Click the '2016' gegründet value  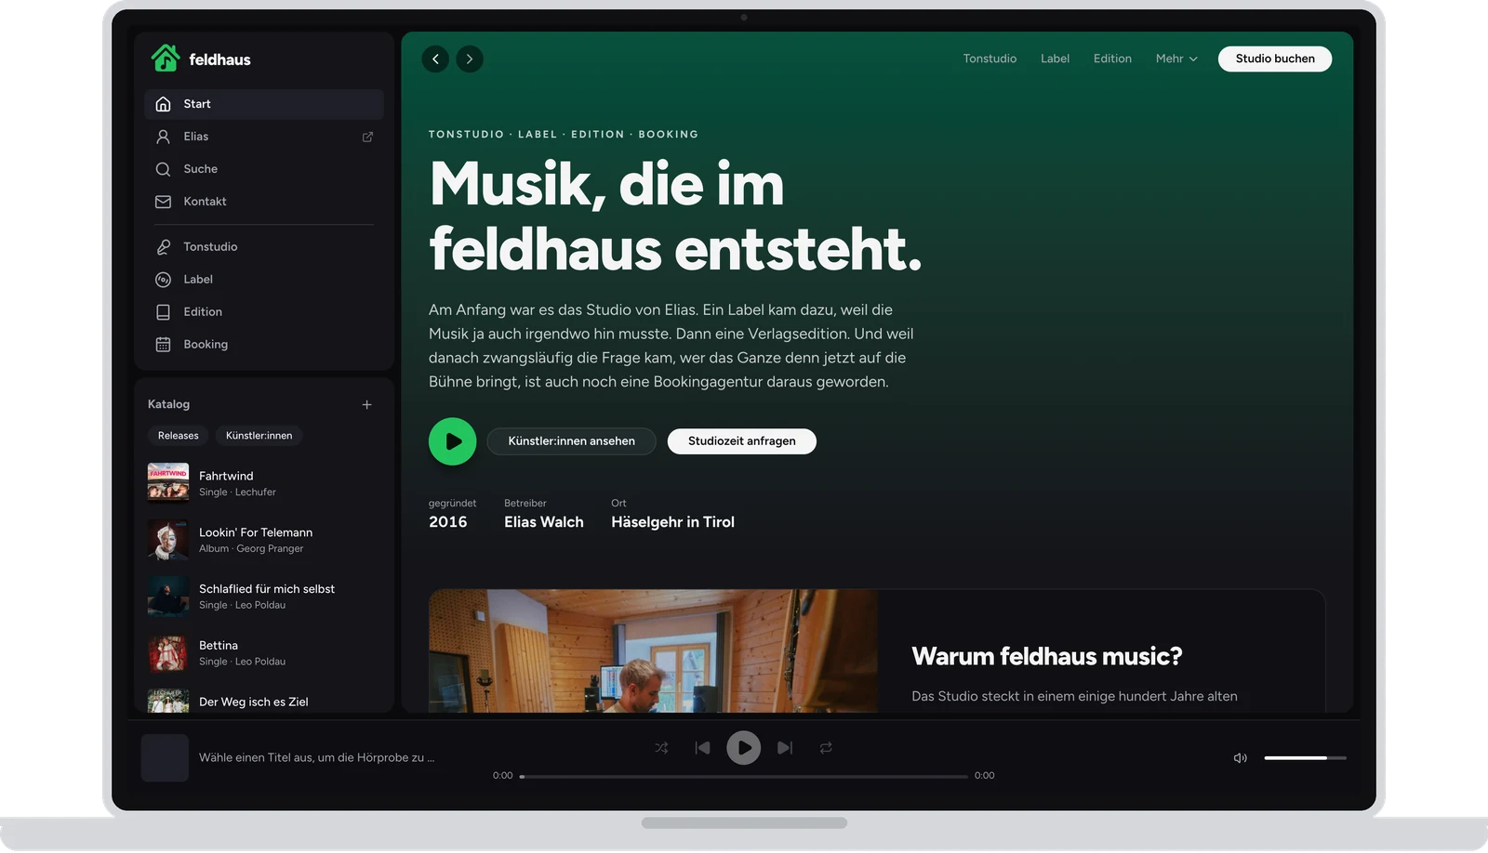[448, 523]
